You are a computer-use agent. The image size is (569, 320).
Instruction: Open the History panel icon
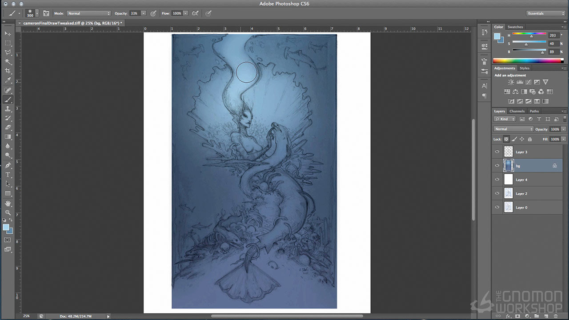coord(484,32)
